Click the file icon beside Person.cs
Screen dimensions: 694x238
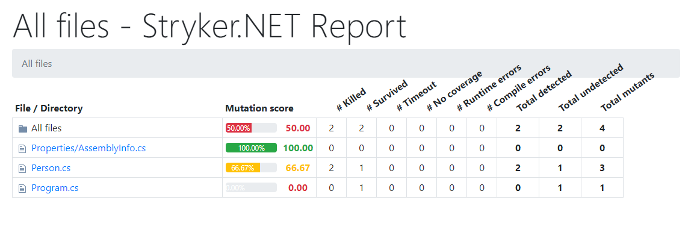click(22, 169)
